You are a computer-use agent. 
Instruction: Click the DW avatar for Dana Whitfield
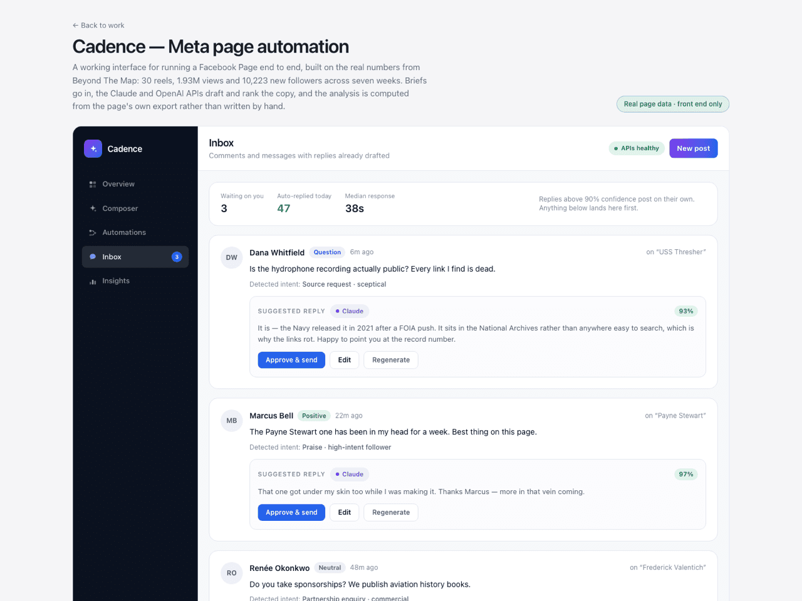[232, 257]
